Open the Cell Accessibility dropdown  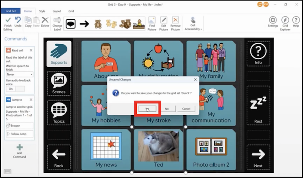click(x=193, y=23)
